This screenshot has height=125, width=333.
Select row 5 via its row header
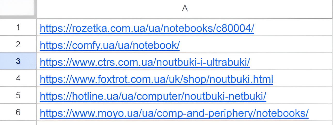(18, 95)
